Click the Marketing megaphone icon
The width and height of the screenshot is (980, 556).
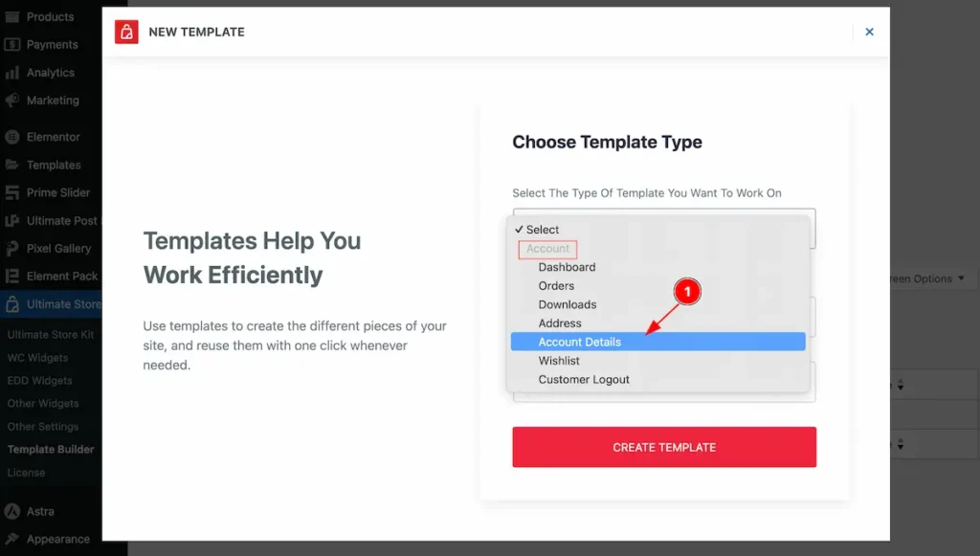point(12,100)
